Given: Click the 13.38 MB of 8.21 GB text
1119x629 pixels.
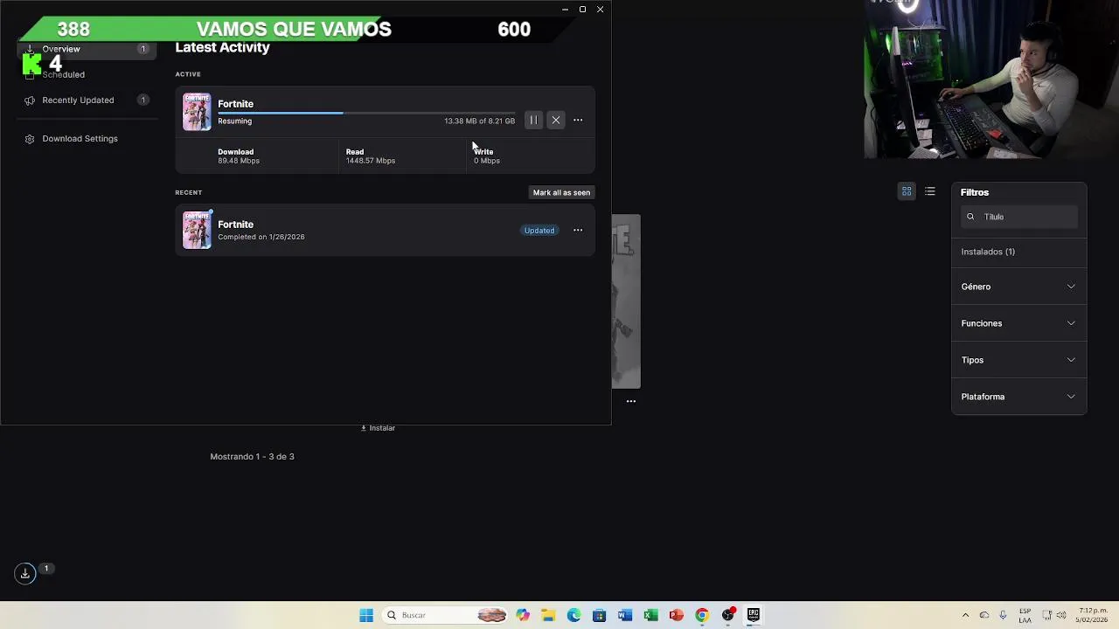Looking at the screenshot, I should point(479,121).
